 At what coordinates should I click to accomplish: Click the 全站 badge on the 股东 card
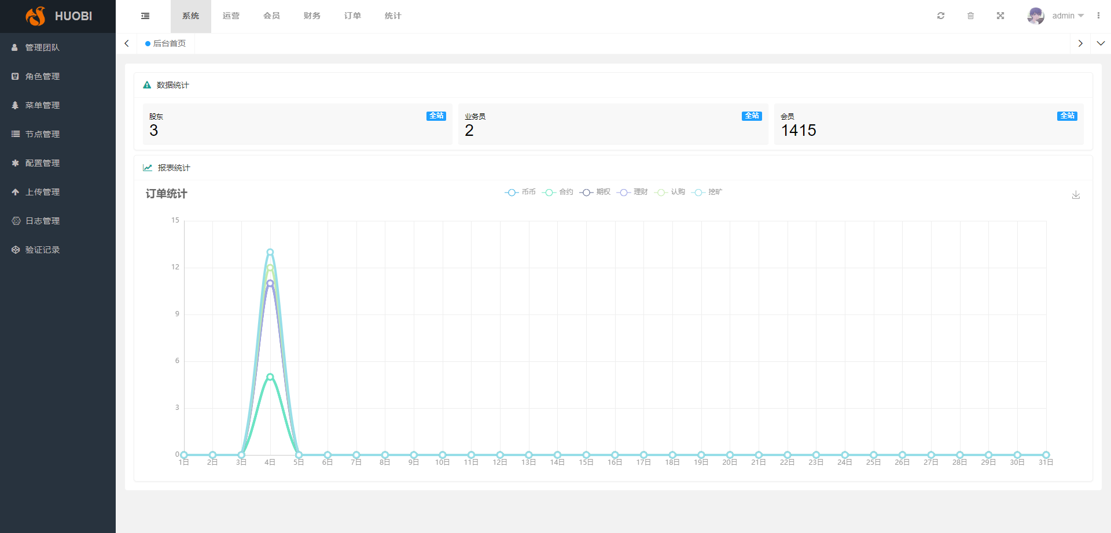coord(436,116)
